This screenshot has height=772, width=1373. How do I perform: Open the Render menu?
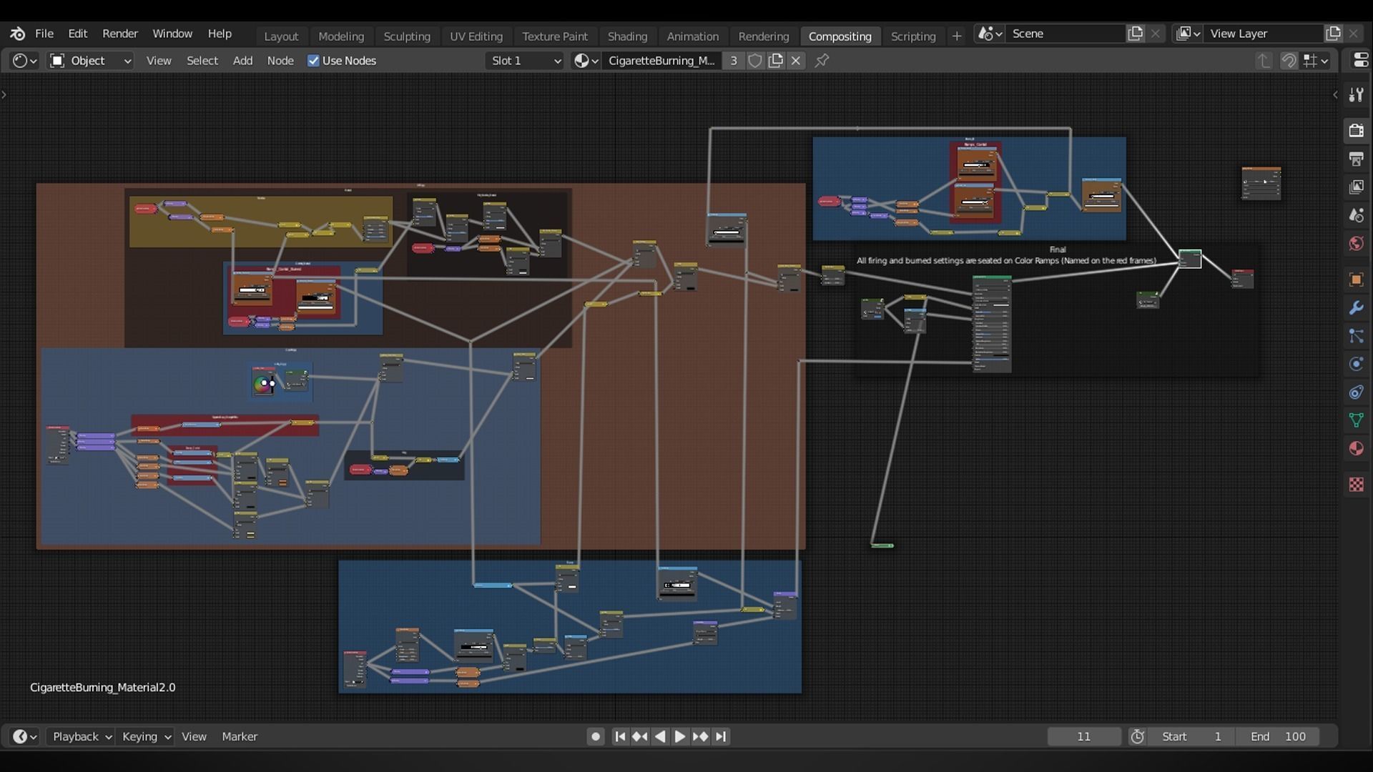point(119,34)
